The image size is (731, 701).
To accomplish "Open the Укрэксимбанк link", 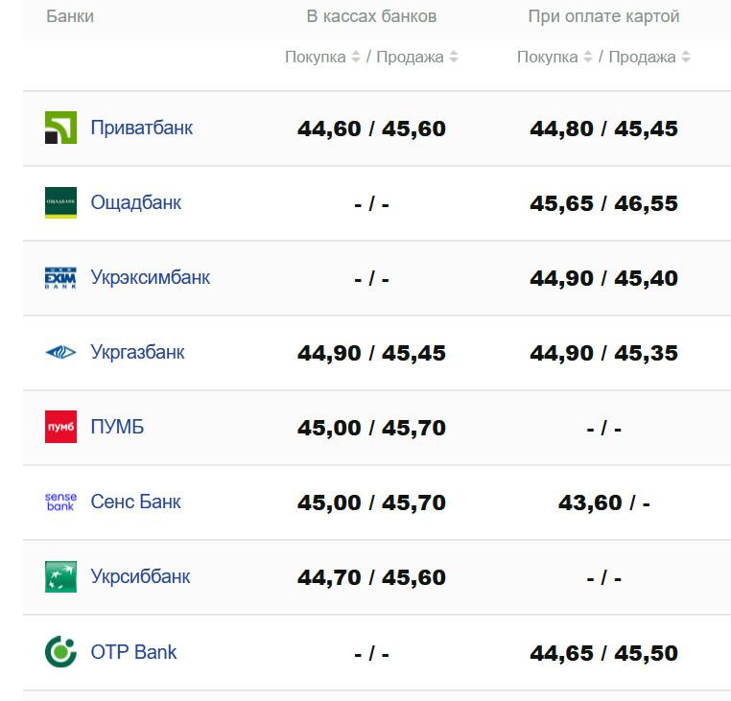I will pyautogui.click(x=150, y=277).
